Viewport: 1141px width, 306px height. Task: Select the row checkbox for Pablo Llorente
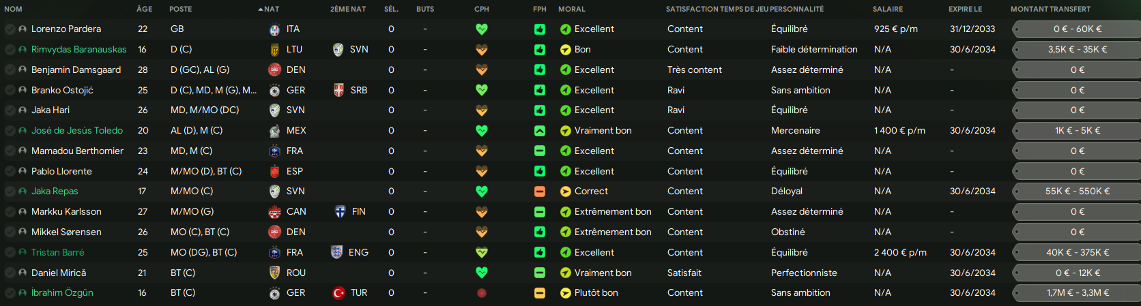coord(10,171)
